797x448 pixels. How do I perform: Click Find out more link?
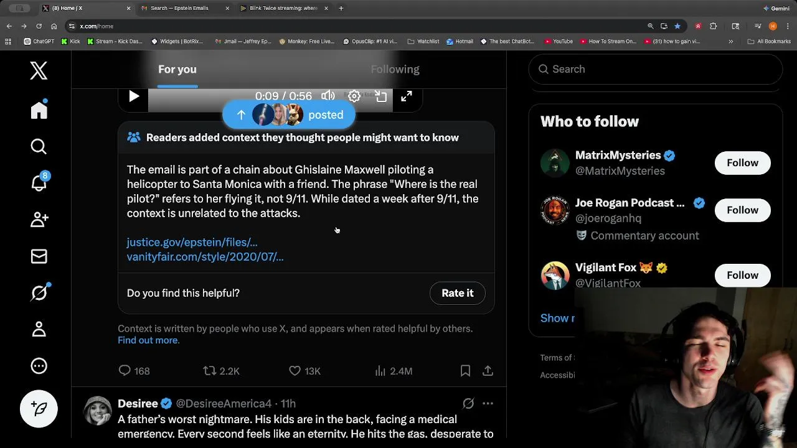point(148,340)
